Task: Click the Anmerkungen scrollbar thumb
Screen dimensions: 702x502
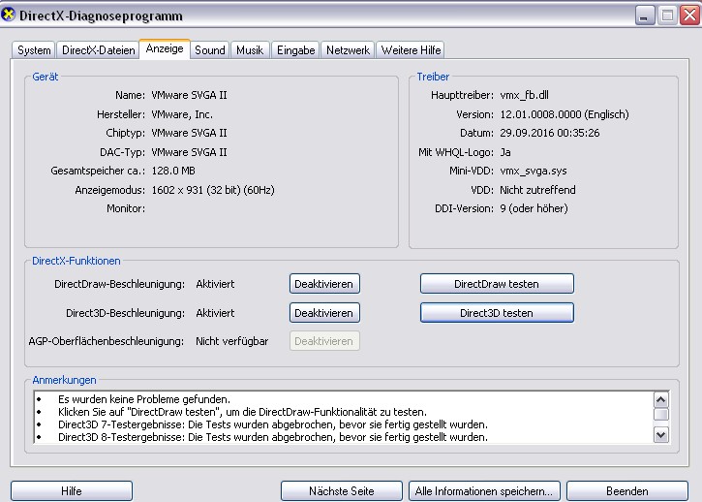Action: tap(661, 414)
